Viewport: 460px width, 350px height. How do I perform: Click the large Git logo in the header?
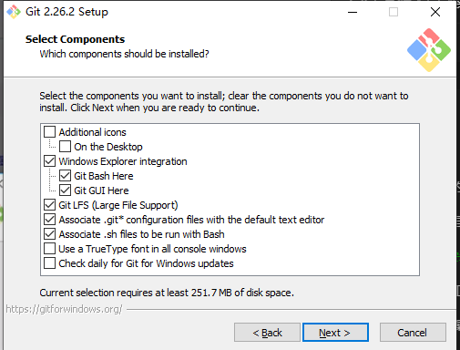tap(429, 50)
